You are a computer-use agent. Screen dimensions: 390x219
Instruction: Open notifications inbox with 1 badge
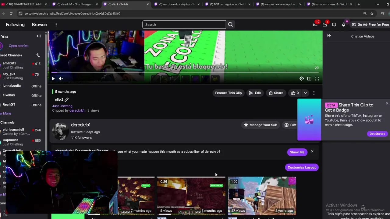[x=324, y=25]
